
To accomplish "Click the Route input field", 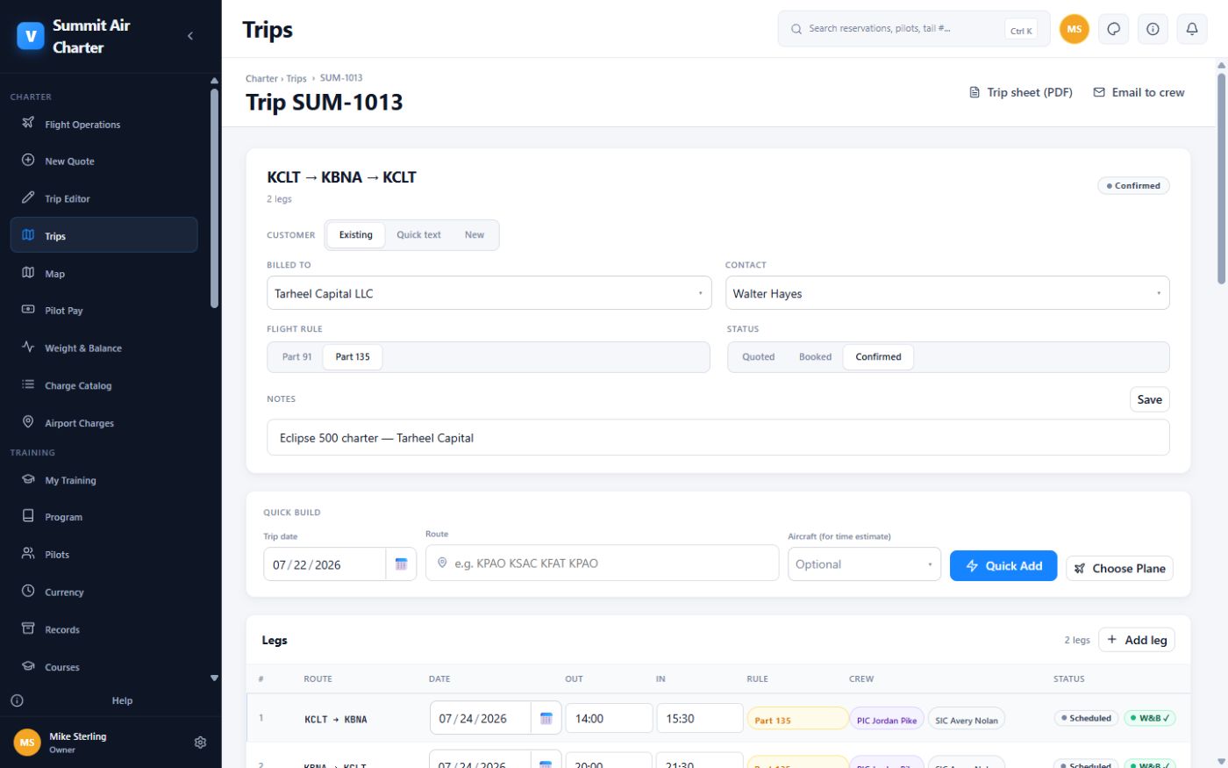I will (602, 563).
